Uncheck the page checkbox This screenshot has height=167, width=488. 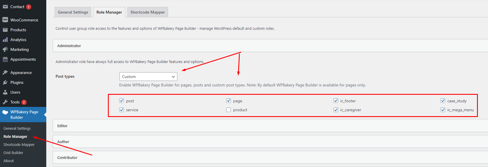[229, 101]
